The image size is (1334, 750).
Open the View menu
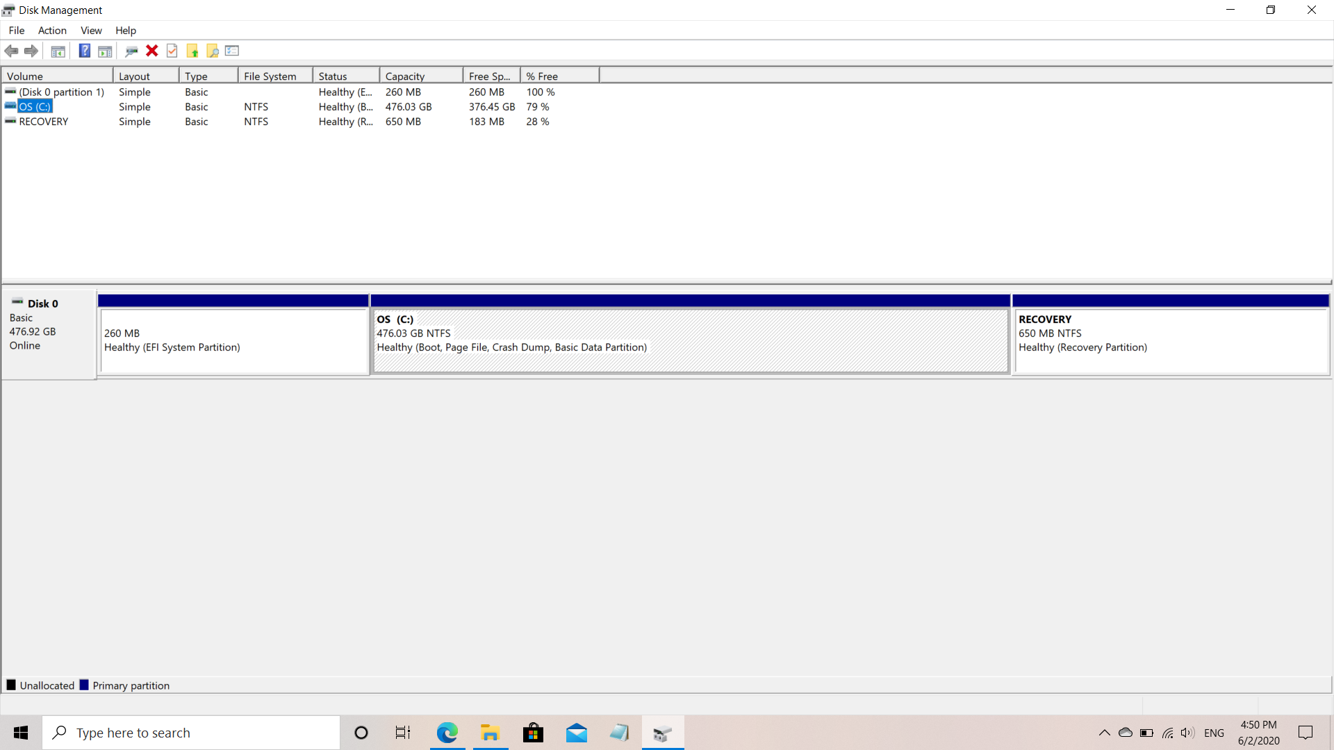[x=91, y=30]
